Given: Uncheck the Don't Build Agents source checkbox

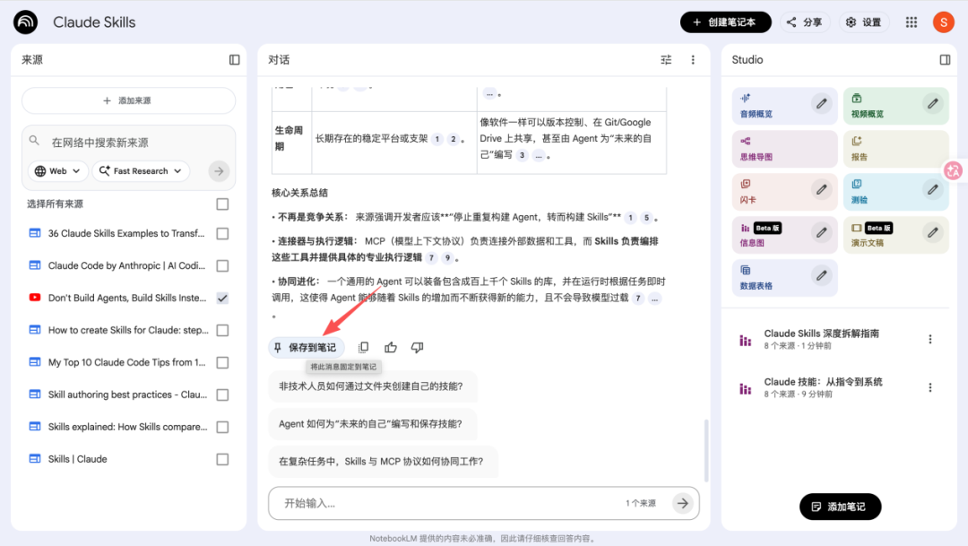Looking at the screenshot, I should tap(222, 298).
